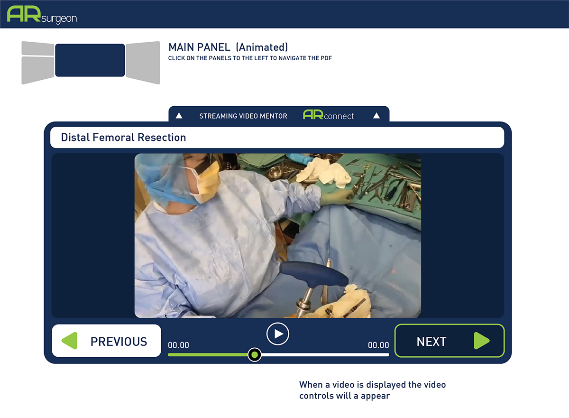This screenshot has height=418, width=569.
Task: Click the Distal Femoral Resection title bar
Action: point(277,138)
